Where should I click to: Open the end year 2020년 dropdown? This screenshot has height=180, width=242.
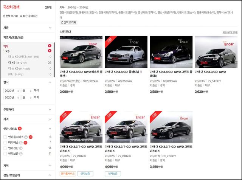(12, 98)
